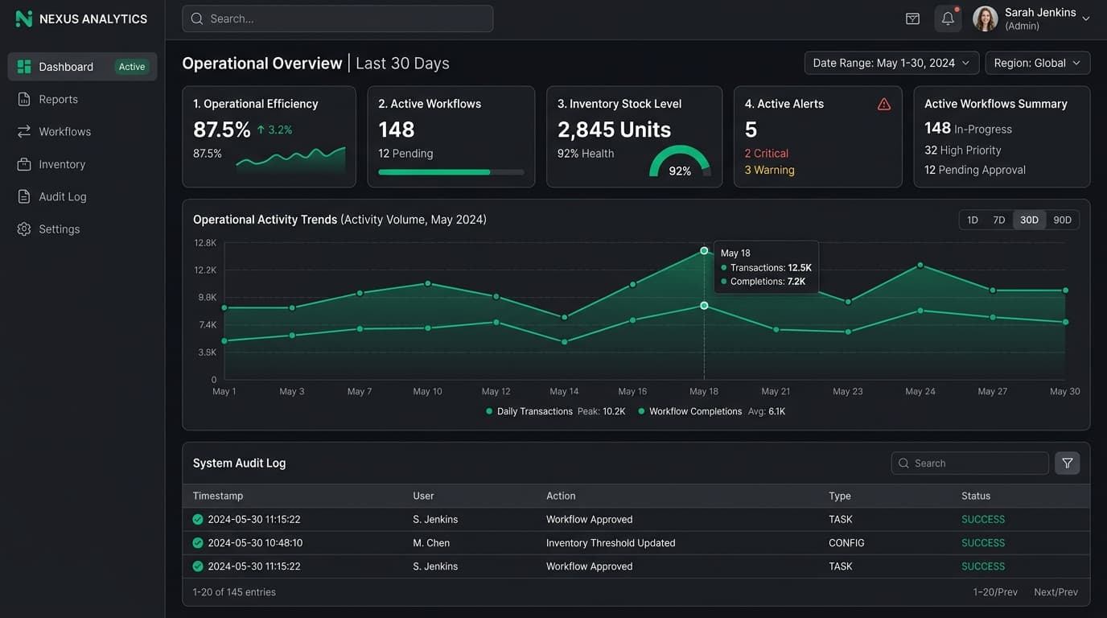Click the Inventory briefcase icon in sidebar
The image size is (1107, 618).
(24, 164)
